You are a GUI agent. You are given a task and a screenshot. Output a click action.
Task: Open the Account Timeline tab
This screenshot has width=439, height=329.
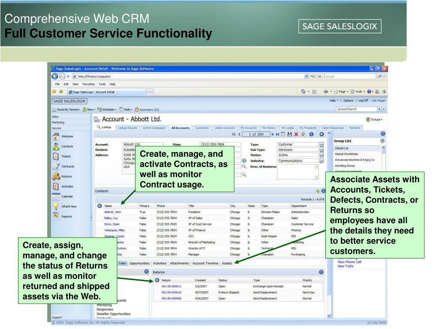(205, 263)
